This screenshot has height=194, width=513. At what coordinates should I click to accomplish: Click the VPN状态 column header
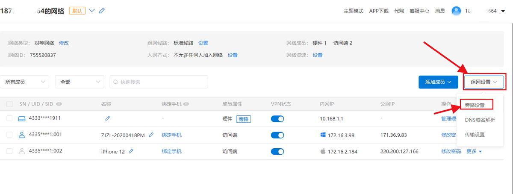pos(281,104)
